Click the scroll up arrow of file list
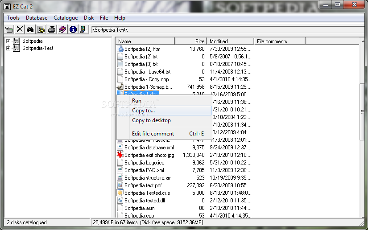This screenshot has width=368, height=230. [x=363, y=41]
